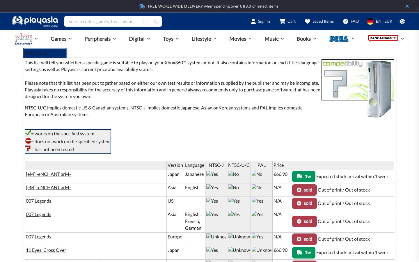Open Sign In from the user icon

(260, 21)
